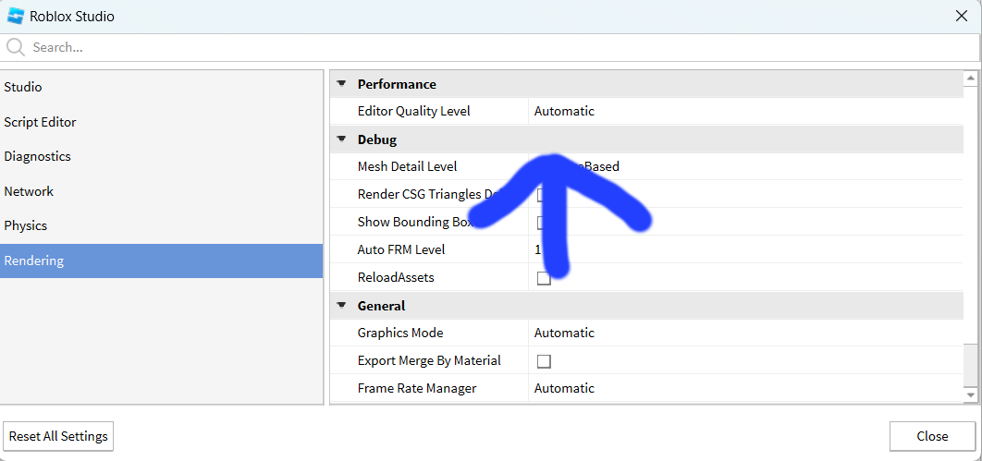
Task: Open Editor Quality Level value dropdown
Action: [745, 112]
